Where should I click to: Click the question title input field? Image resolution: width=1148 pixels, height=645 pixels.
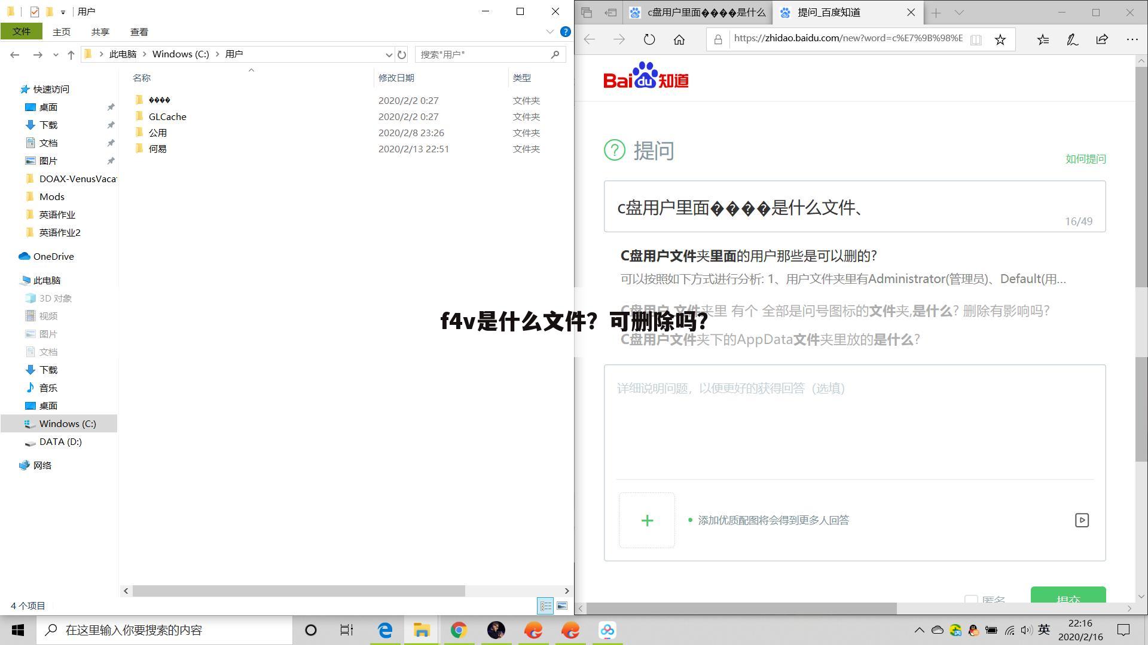pyautogui.click(x=855, y=207)
